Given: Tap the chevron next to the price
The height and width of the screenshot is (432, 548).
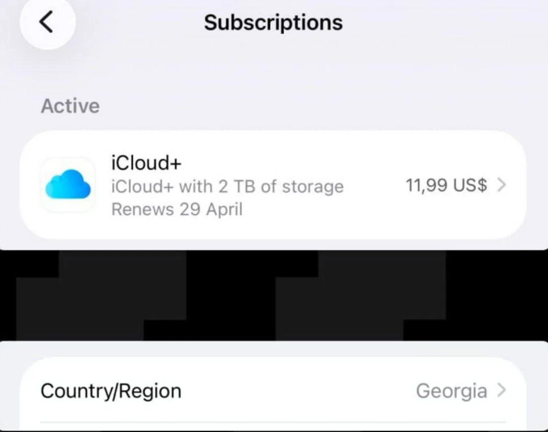Looking at the screenshot, I should [502, 185].
